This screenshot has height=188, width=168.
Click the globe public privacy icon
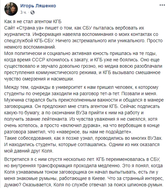coord(33,12)
